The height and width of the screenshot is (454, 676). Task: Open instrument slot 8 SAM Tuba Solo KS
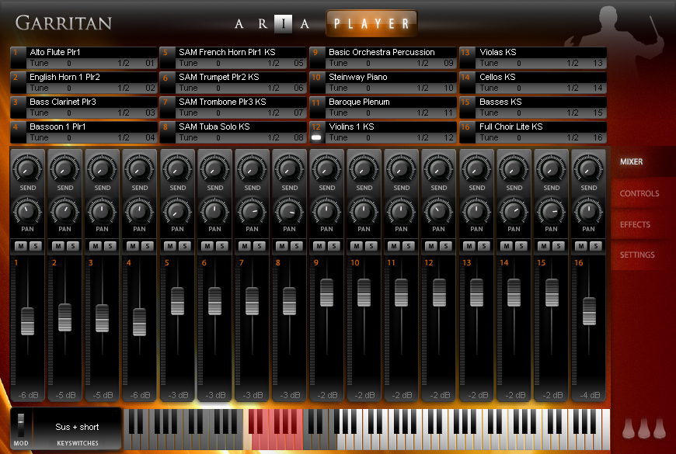241,126
